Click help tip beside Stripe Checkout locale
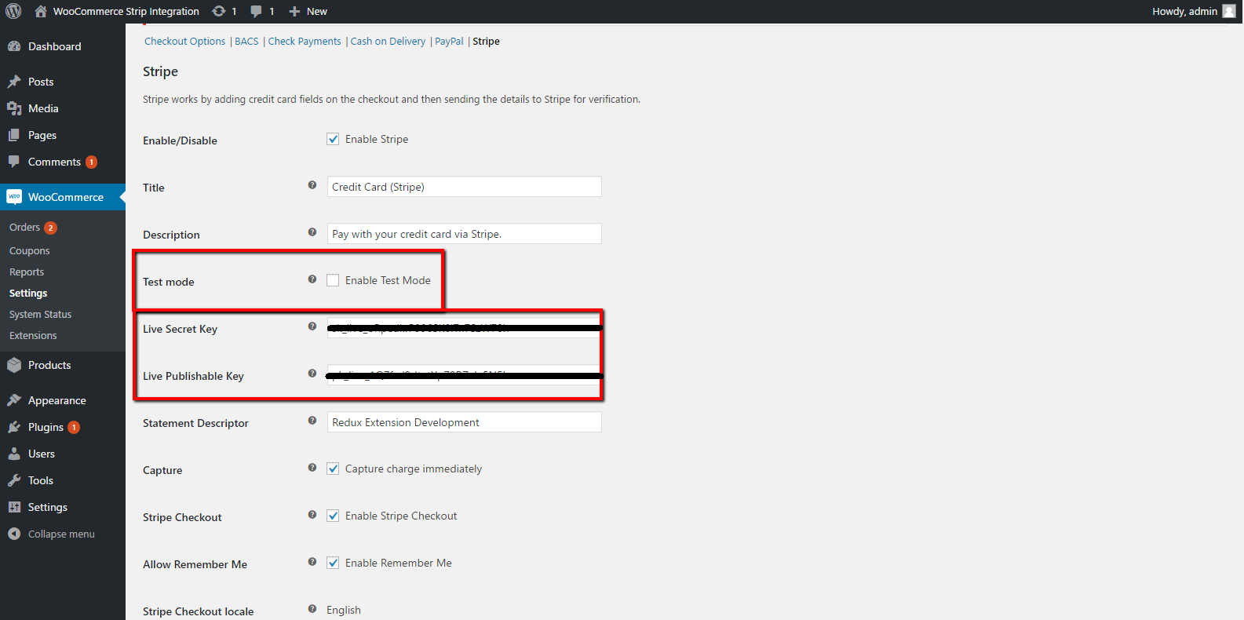 coord(312,609)
